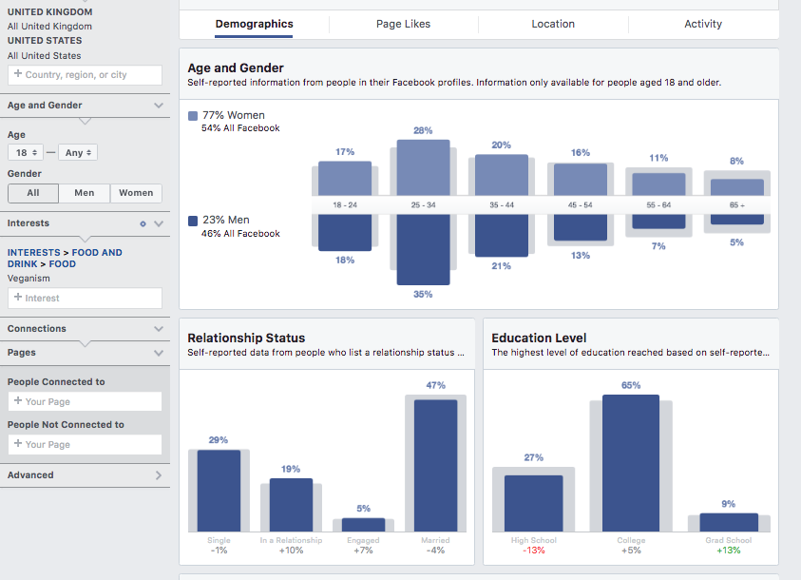The height and width of the screenshot is (580, 801).
Task: Collapse the Age and Gender section
Action: pos(159,106)
